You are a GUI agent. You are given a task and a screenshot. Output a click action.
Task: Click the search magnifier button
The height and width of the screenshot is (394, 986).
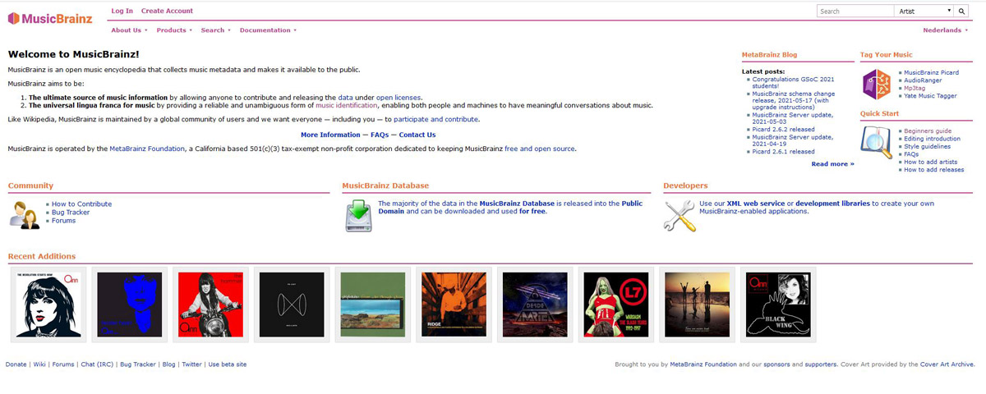(961, 11)
